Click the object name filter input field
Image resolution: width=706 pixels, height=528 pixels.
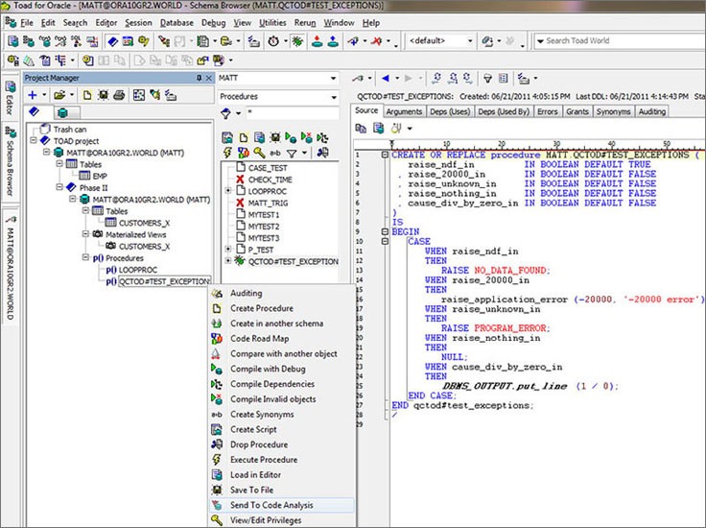point(292,113)
